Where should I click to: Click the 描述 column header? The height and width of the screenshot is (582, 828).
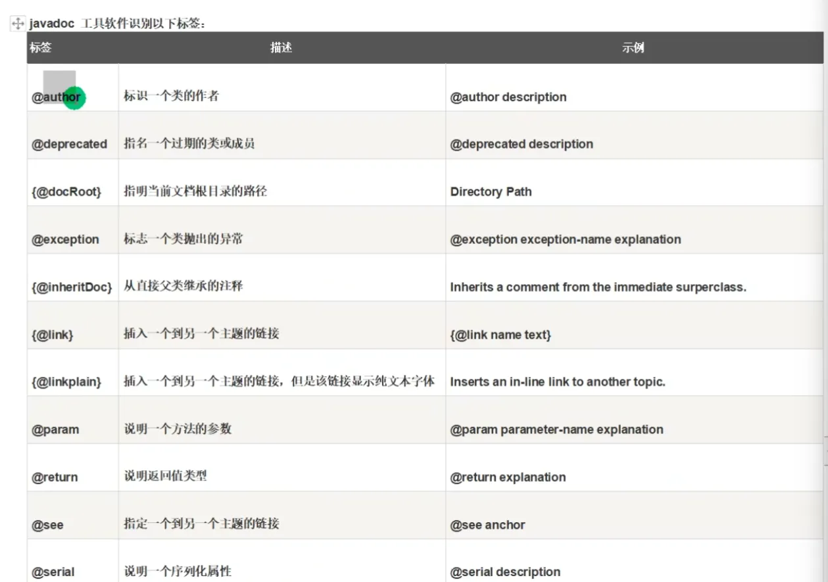[x=281, y=48]
